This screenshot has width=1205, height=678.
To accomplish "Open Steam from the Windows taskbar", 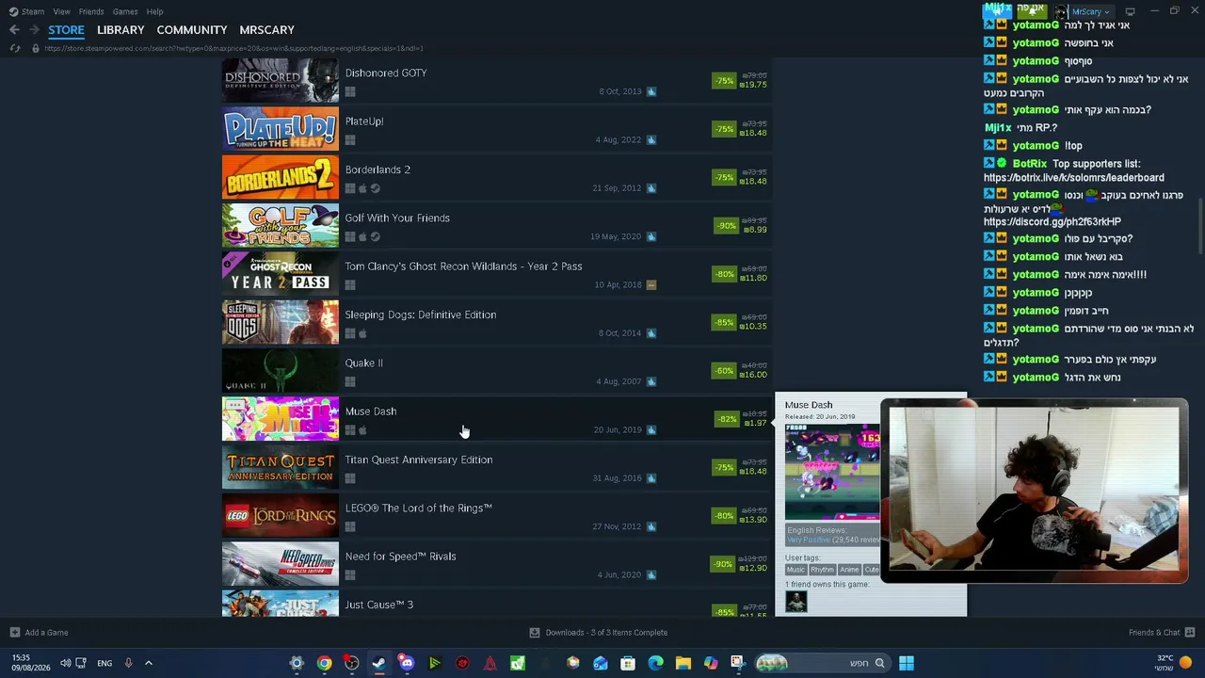I will 378,663.
